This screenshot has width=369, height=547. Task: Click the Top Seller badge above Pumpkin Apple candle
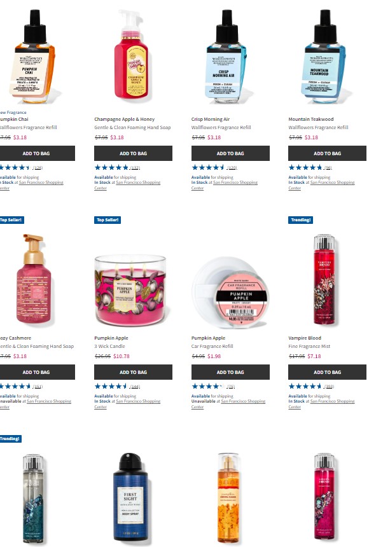[108, 220]
